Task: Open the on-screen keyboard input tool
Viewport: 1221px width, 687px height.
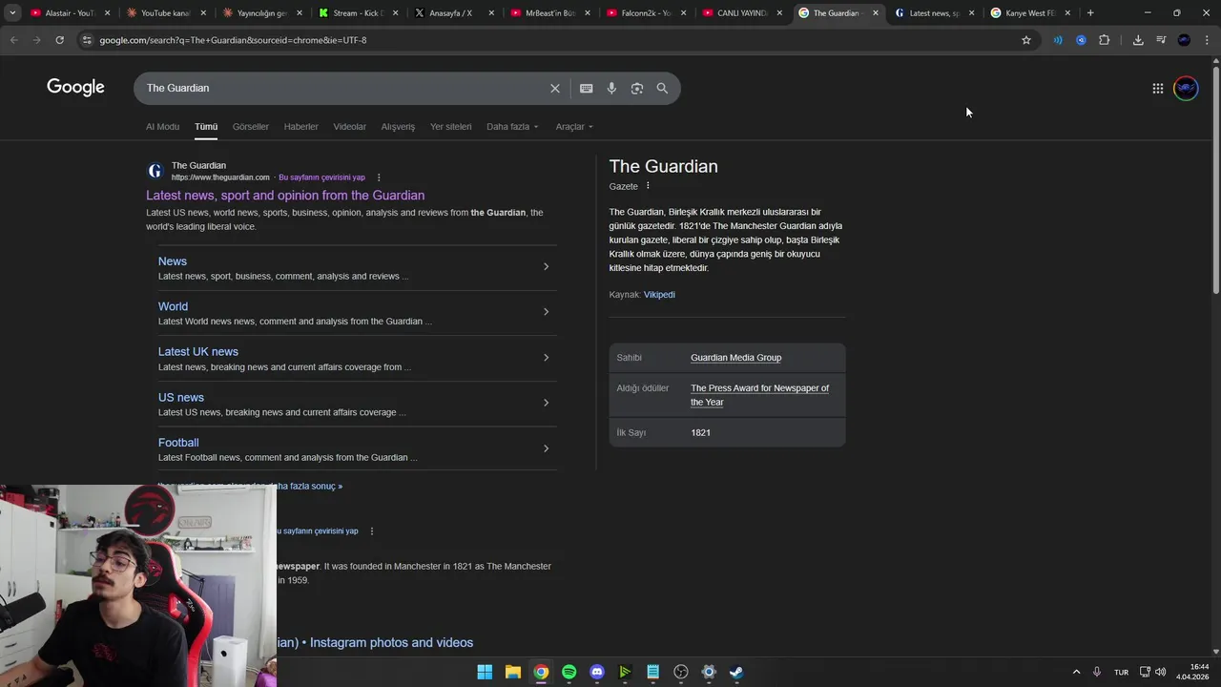Action: pyautogui.click(x=586, y=88)
